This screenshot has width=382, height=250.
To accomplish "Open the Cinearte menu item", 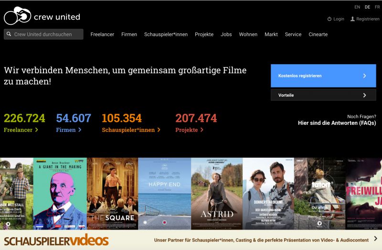I will [318, 34].
